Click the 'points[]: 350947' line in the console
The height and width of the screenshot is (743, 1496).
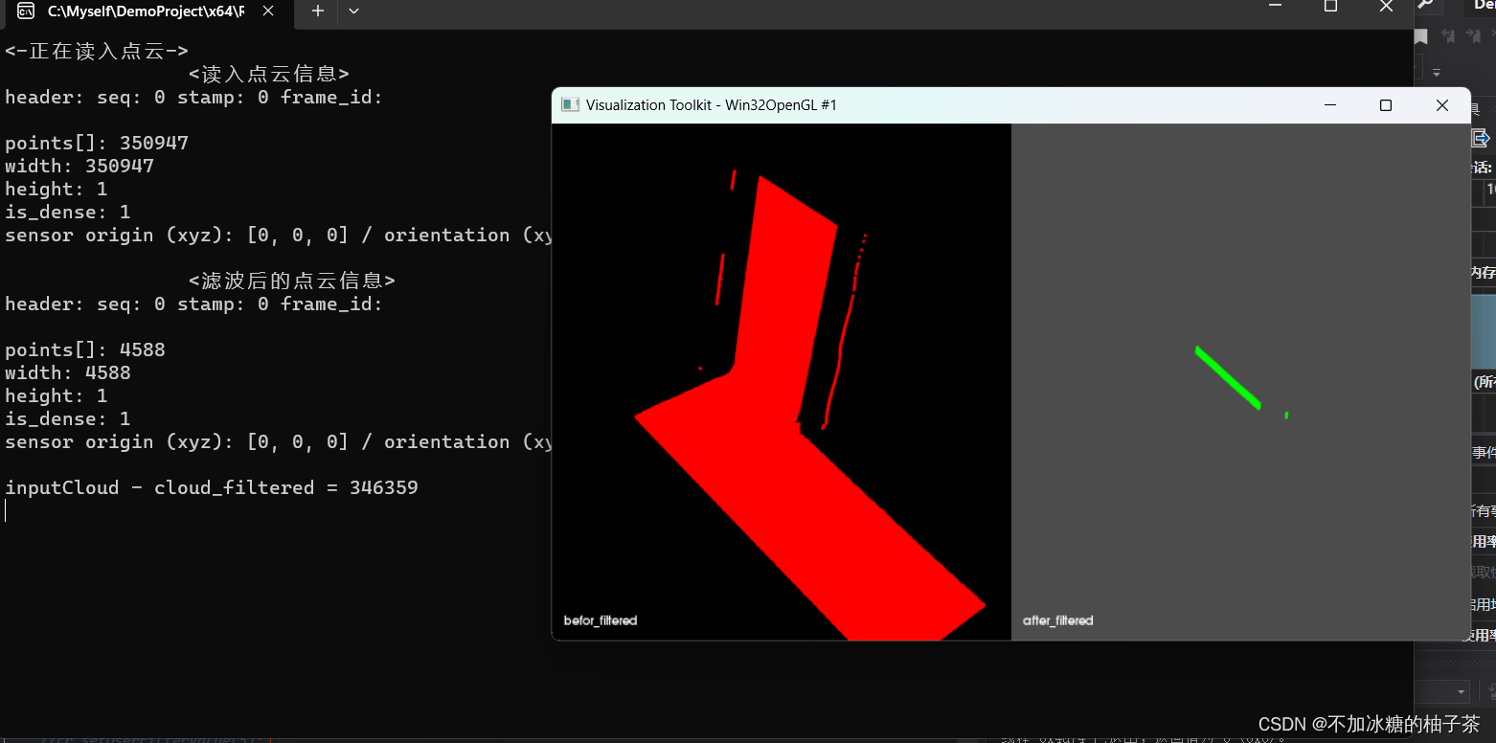click(97, 144)
